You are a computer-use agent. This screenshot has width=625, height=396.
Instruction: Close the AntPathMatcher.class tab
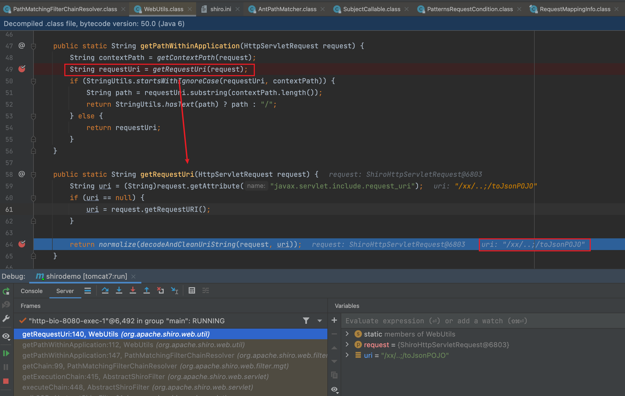pos(323,9)
